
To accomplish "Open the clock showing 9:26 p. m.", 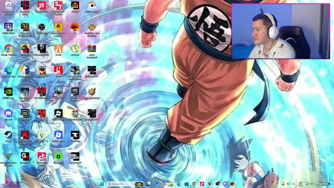I will [321, 184].
